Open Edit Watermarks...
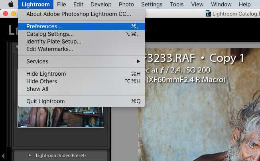 (81, 49)
